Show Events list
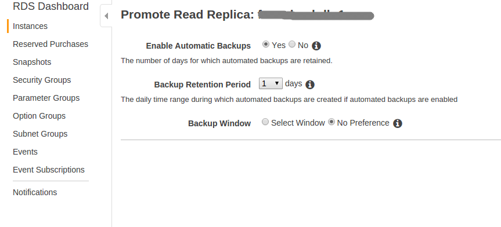The height and width of the screenshot is (227, 501). tap(25, 152)
